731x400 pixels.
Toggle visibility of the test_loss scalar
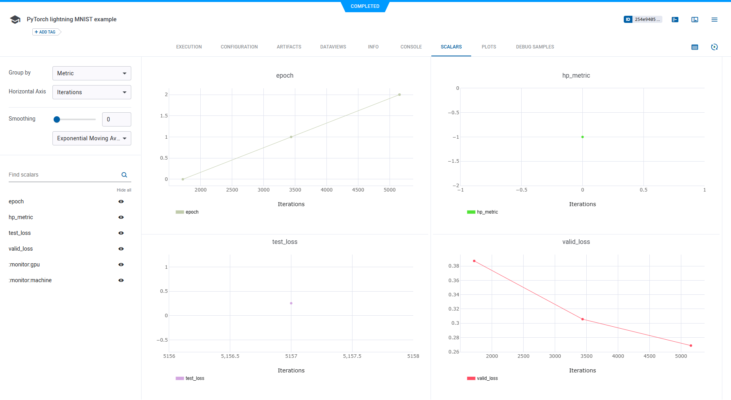tap(121, 233)
